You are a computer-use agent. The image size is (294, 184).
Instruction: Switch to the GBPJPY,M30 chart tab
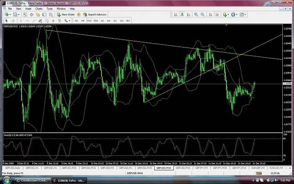pyautogui.click(x=220, y=168)
